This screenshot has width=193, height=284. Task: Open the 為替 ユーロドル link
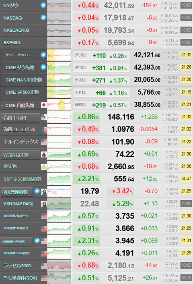coord(19,129)
